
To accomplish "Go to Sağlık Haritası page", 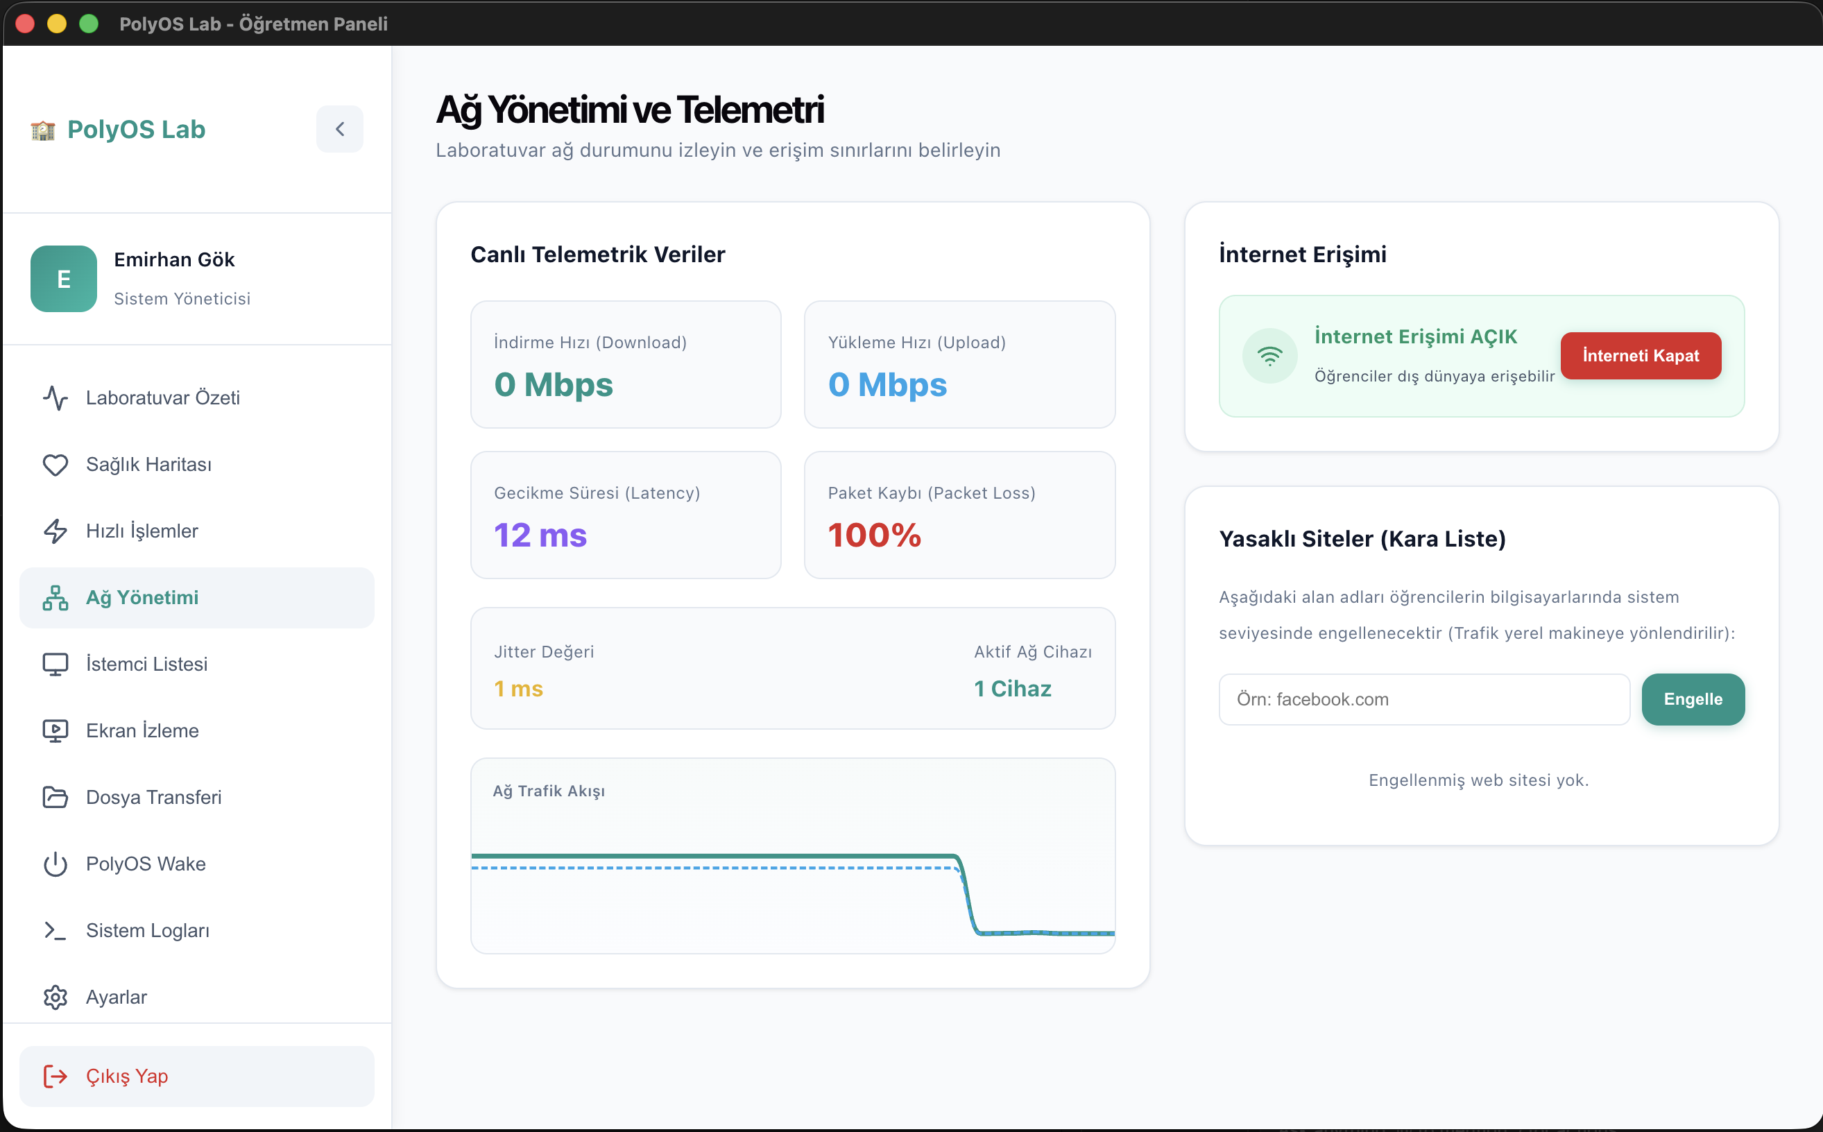I will pyautogui.click(x=197, y=464).
